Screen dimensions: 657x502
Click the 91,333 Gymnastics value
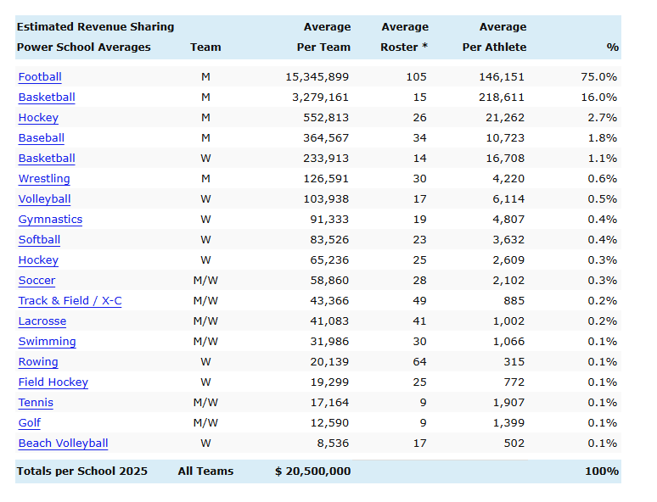point(329,220)
